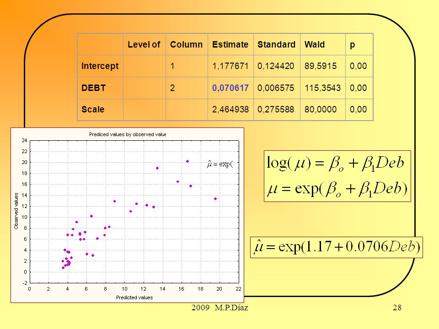Click Wald value 115,3543
439x329 pixels.
[322, 88]
